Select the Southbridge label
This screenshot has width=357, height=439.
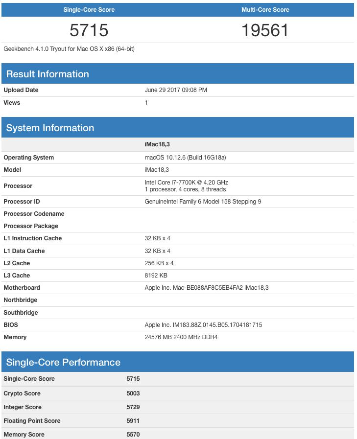point(21,312)
